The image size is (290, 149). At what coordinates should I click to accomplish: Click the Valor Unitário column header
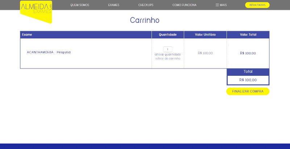[x=205, y=34]
